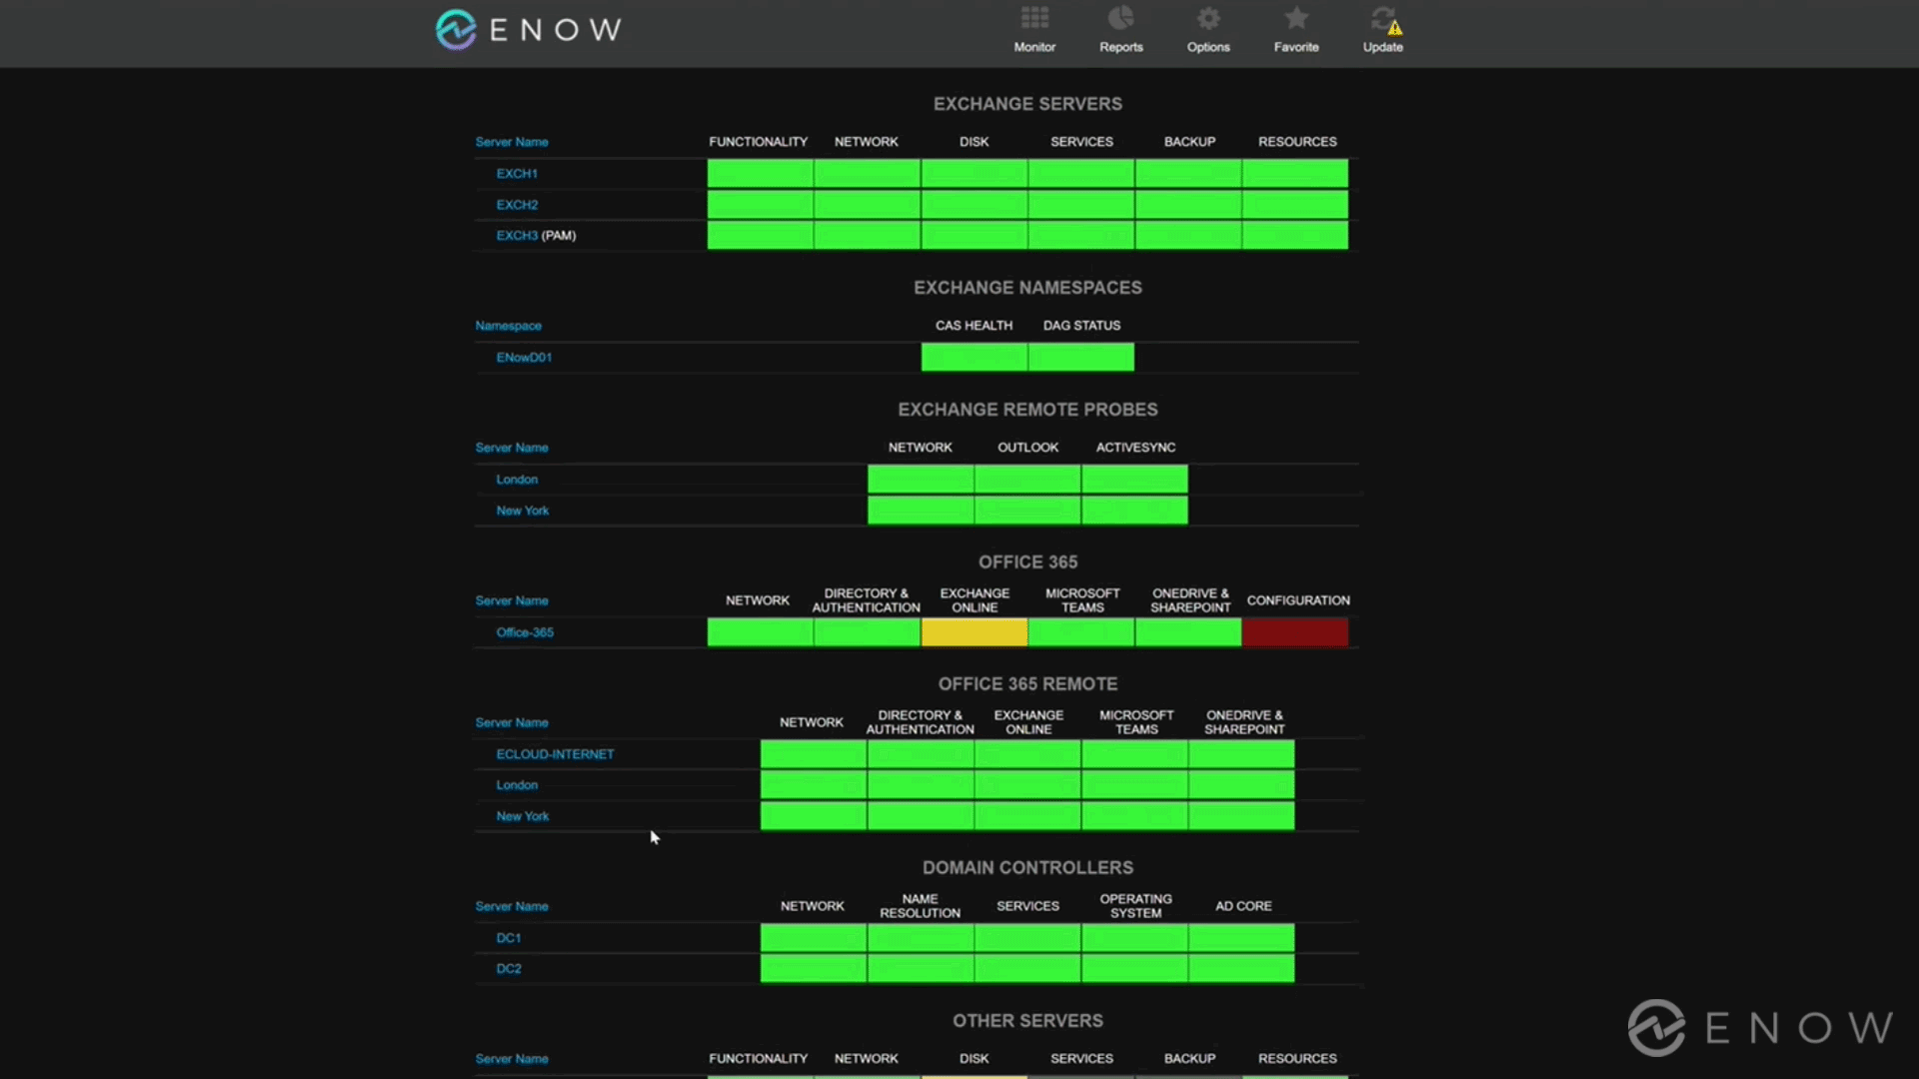Click the Update icon showing a warning

pos(1383,27)
